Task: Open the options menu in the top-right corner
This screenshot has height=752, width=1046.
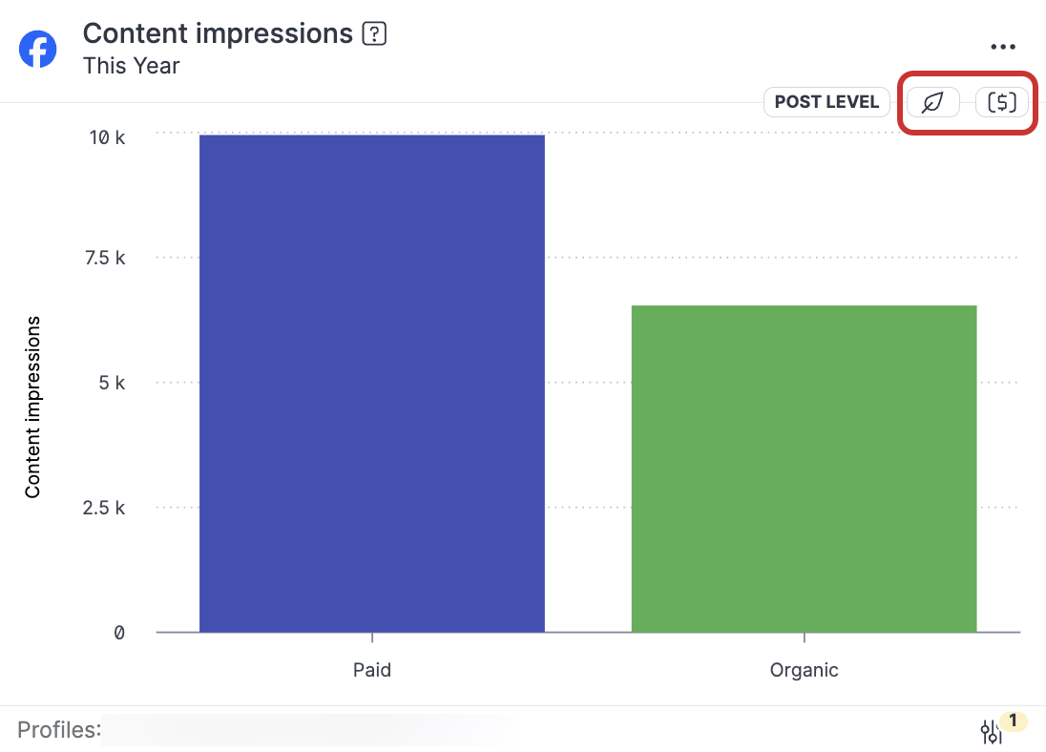Action: tap(1003, 46)
